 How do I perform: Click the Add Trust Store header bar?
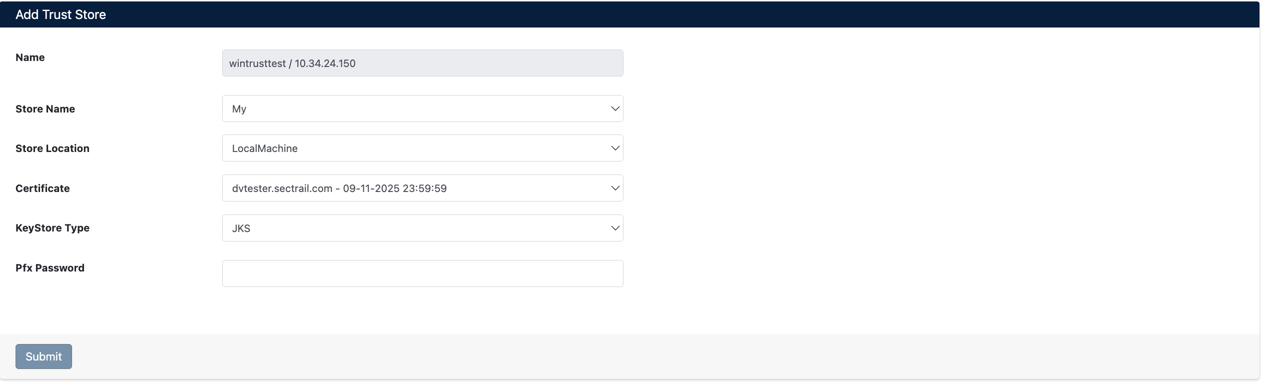[x=630, y=14]
